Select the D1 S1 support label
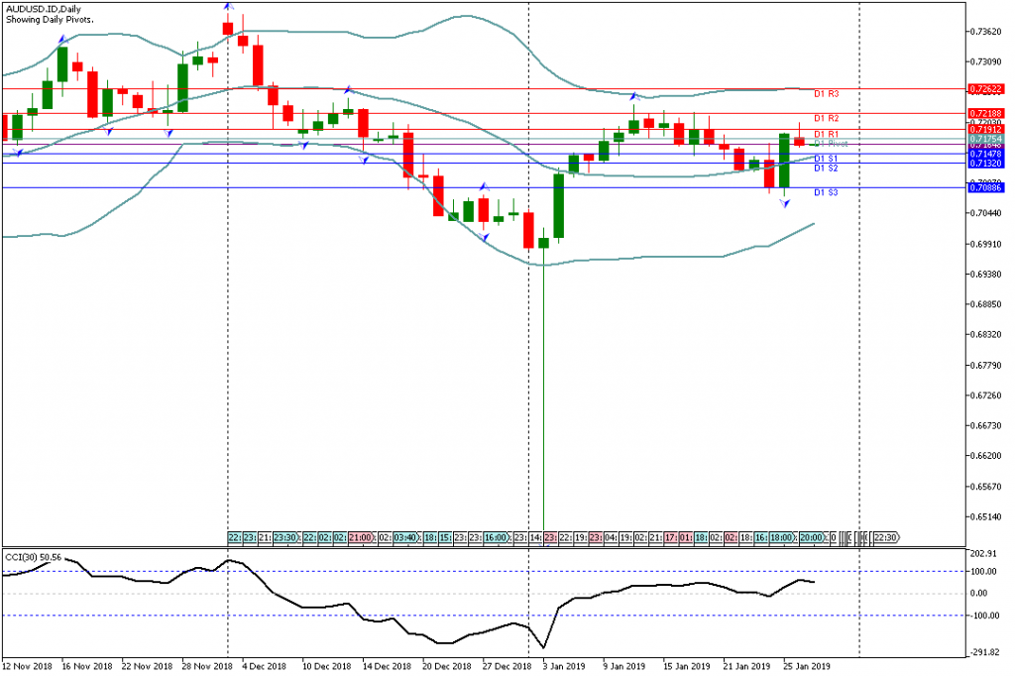 tap(827, 159)
